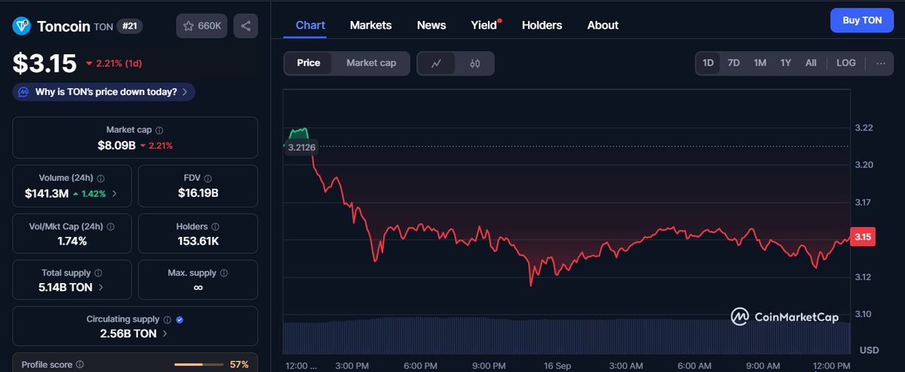Click info icon next to Vol/Mkt Cap (24h)
Screen dimensions: 905x372
[x=112, y=226]
